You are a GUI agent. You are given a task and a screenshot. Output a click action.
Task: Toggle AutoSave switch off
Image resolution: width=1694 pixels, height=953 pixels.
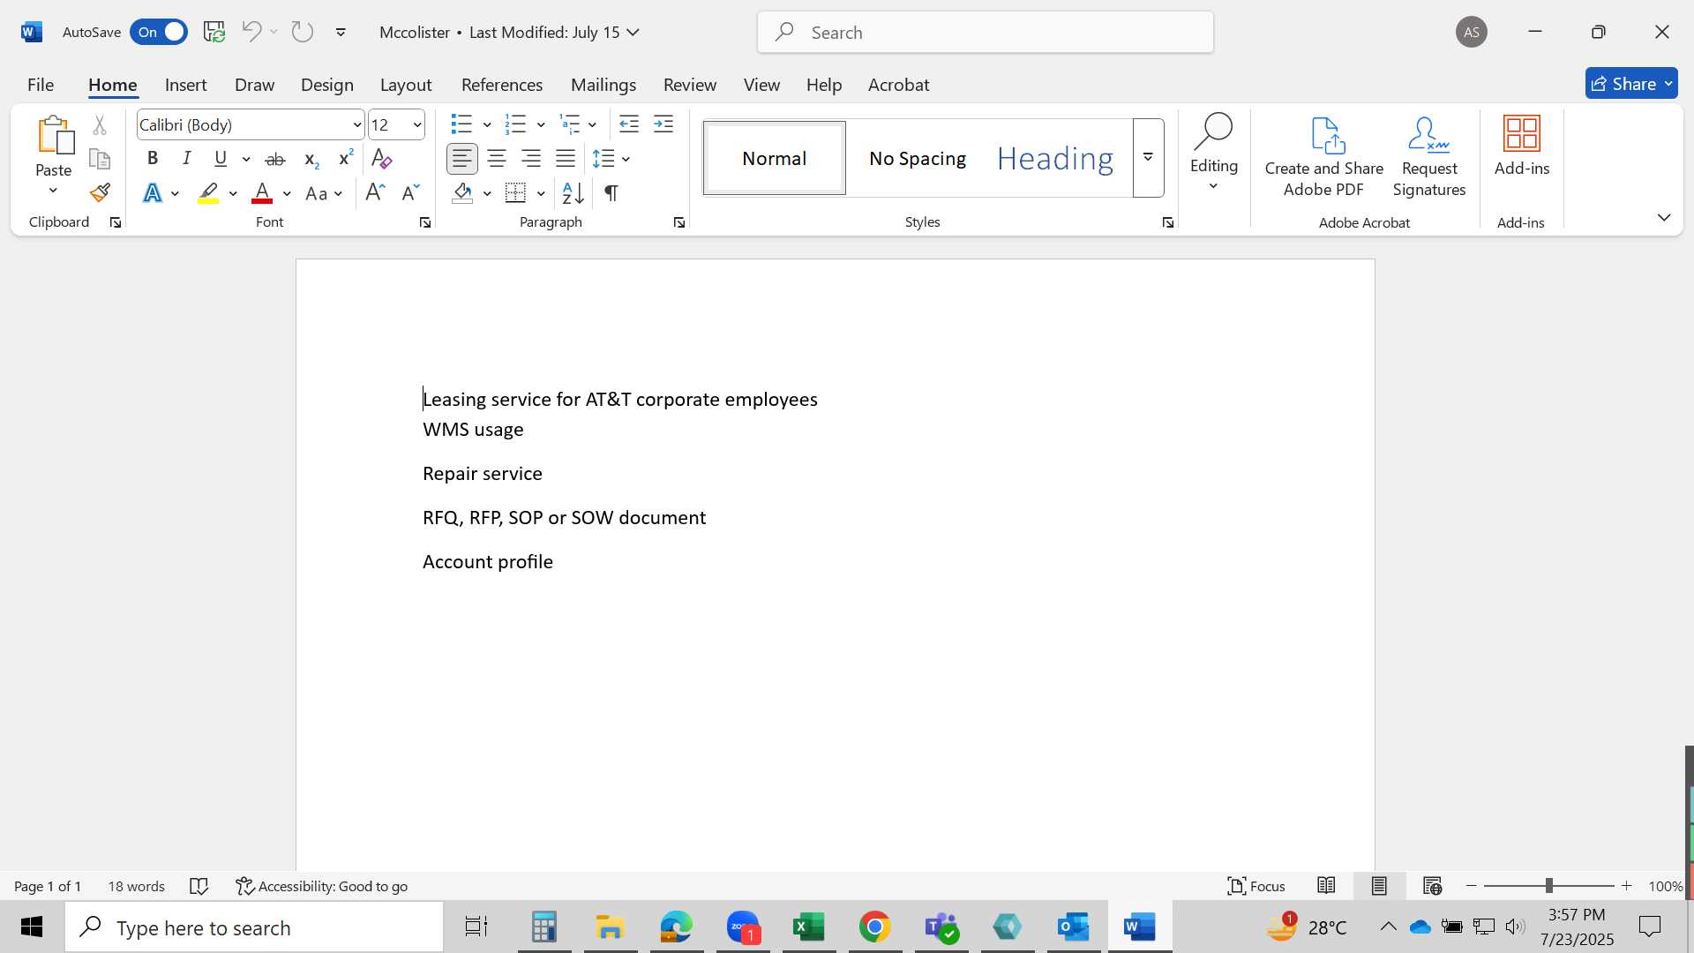159,32
